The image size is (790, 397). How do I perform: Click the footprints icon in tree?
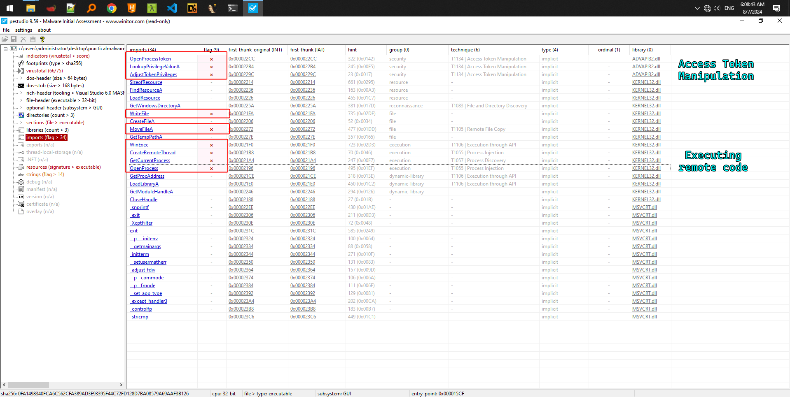(21, 63)
